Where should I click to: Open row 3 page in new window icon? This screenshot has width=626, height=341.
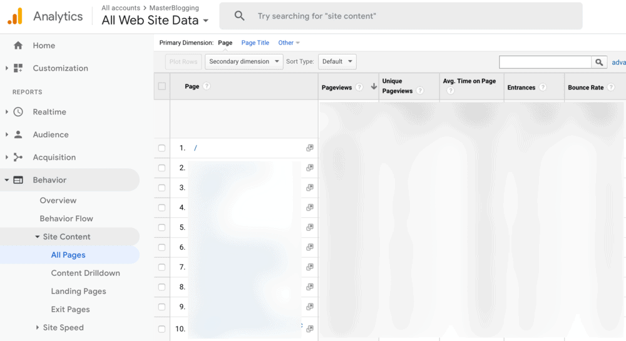(309, 188)
